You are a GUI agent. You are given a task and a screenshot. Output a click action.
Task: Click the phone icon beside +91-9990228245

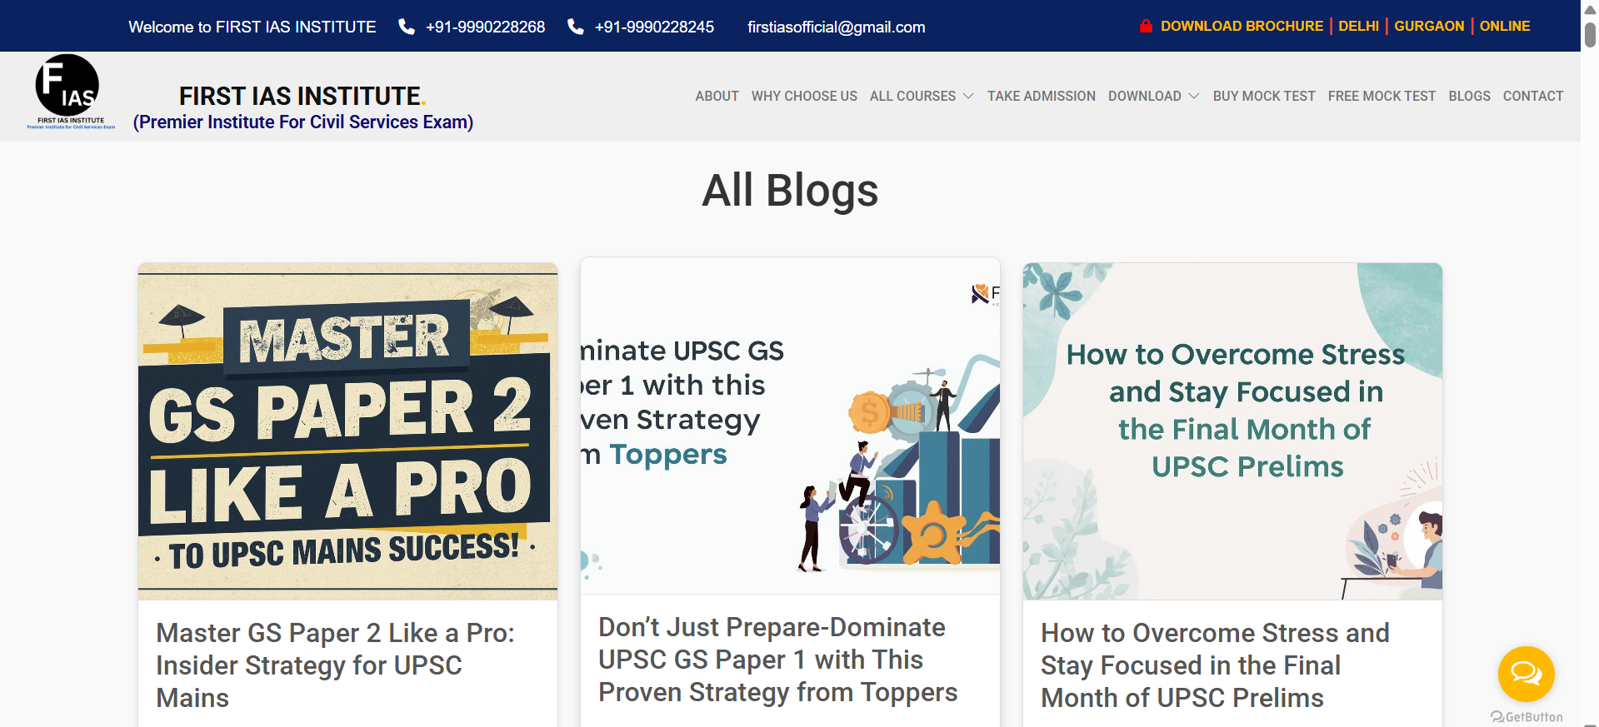pos(575,27)
